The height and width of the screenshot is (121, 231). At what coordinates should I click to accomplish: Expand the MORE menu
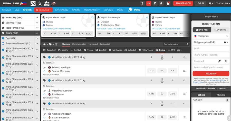[121, 10]
